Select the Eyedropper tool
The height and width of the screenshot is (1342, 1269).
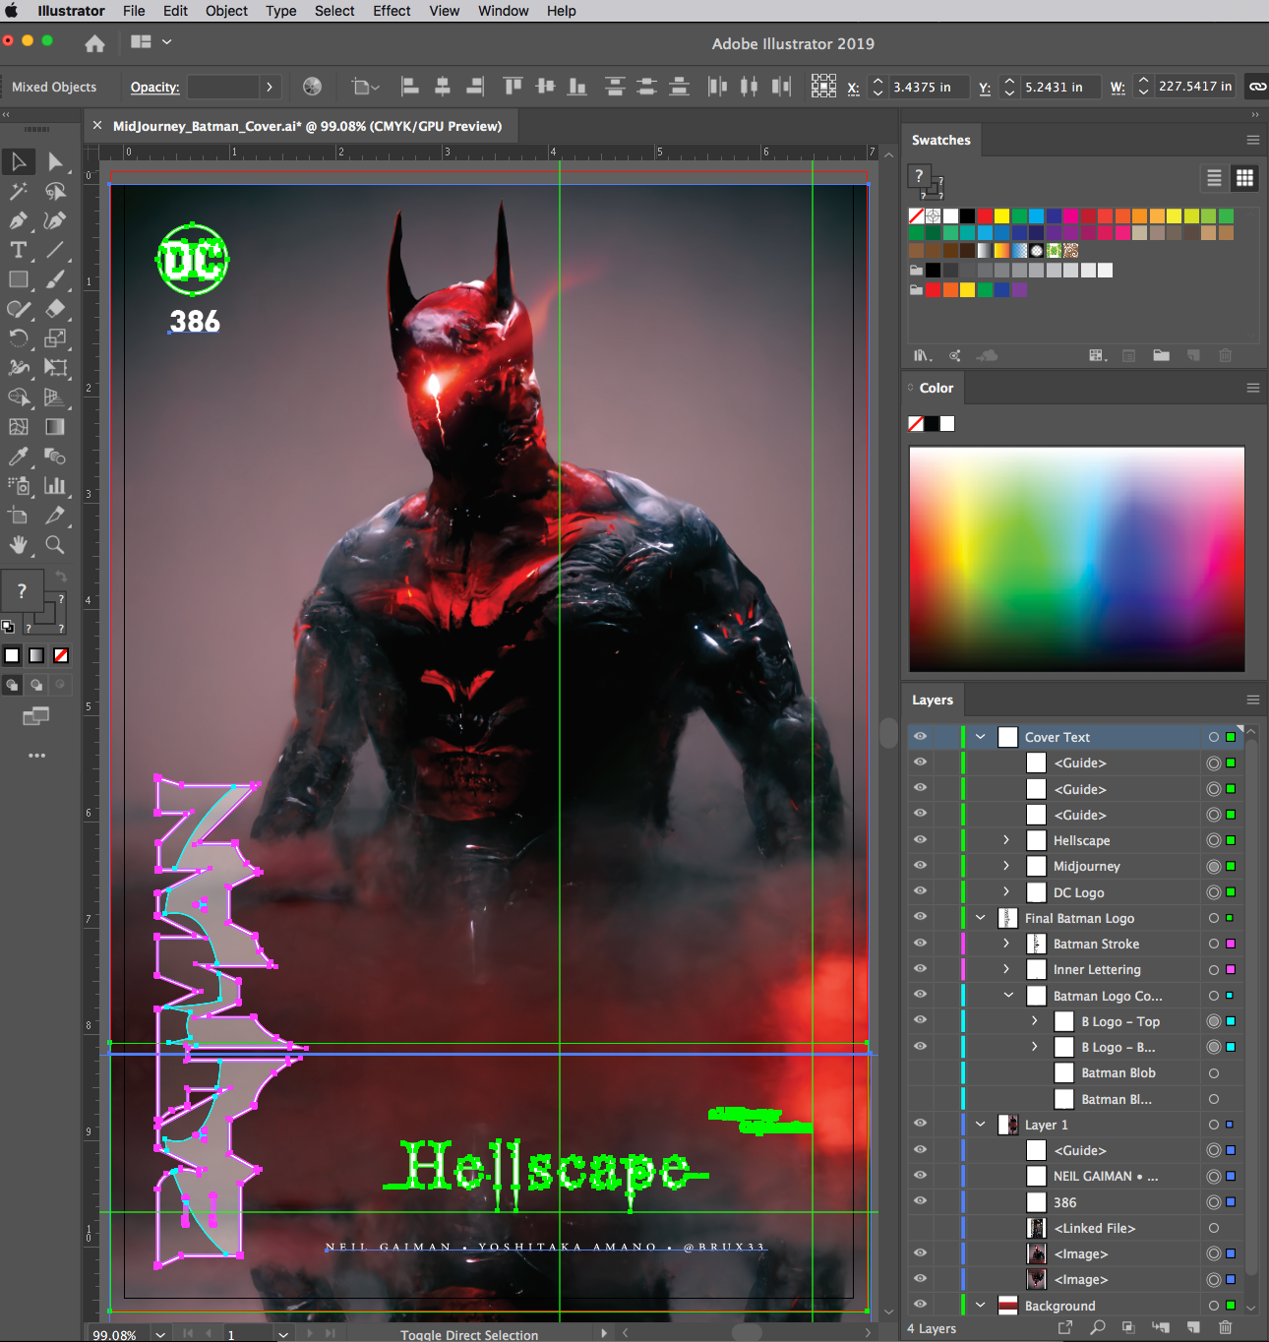[x=19, y=457]
